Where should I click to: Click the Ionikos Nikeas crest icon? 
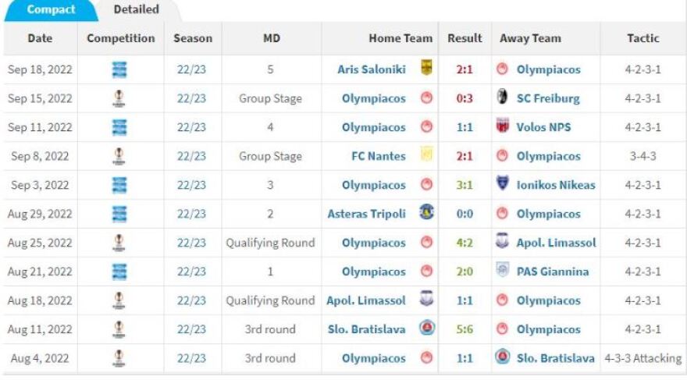point(503,185)
